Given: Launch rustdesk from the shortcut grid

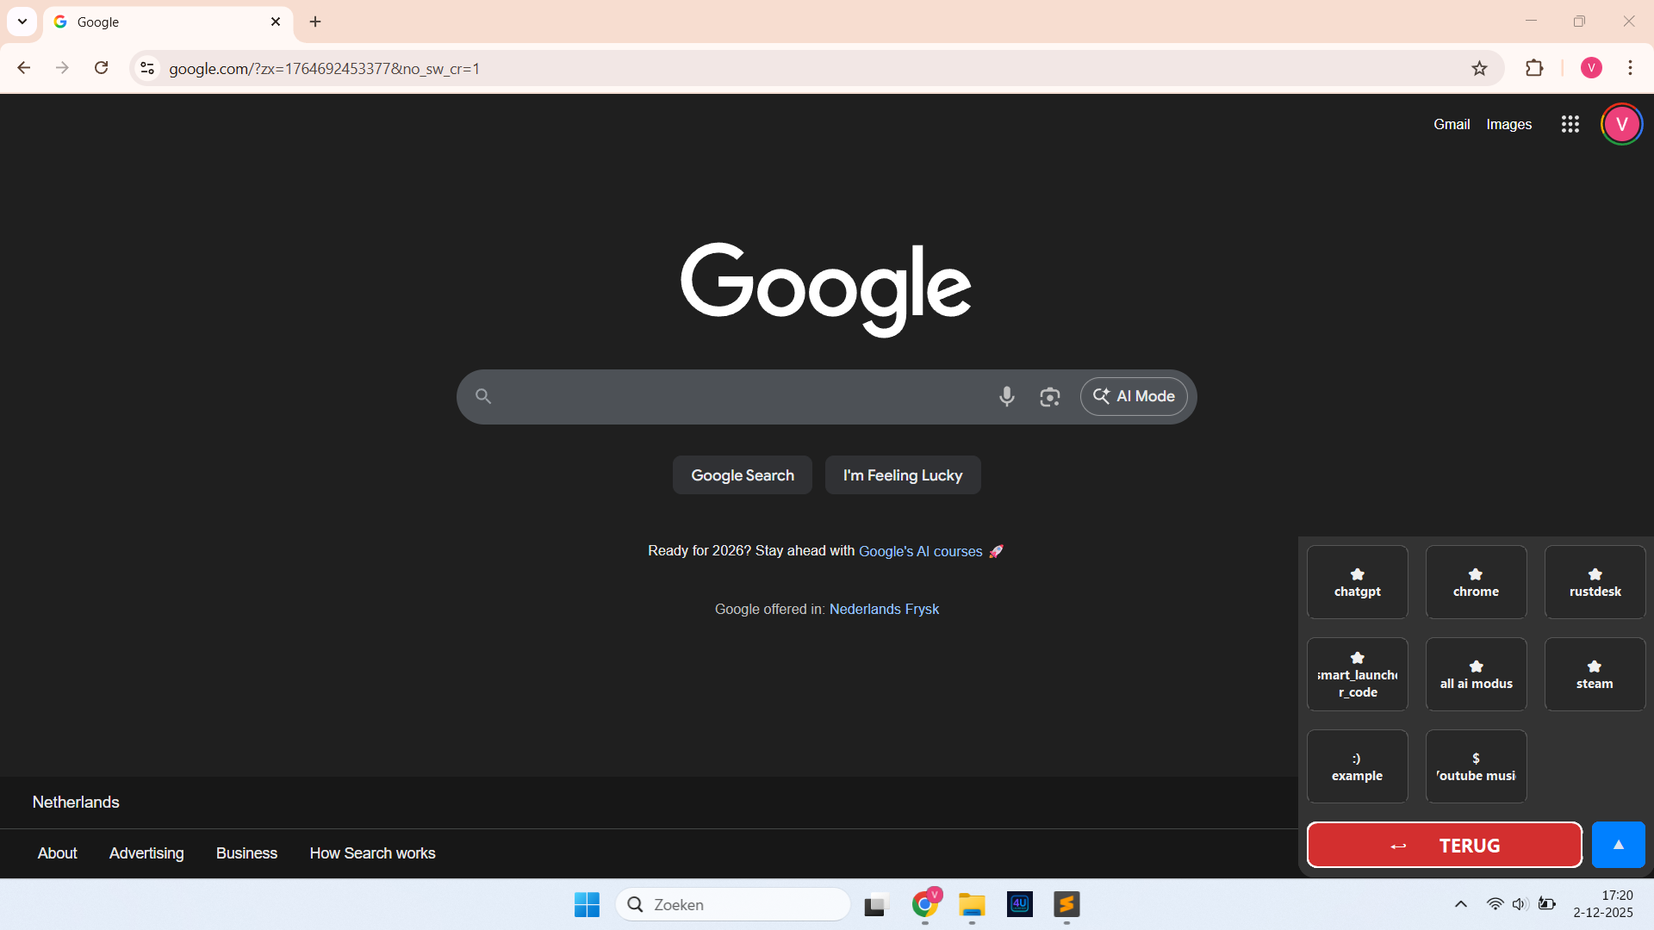Looking at the screenshot, I should click(1595, 582).
